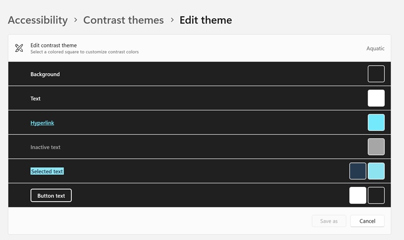
Task: Click the Edit theme breadcrumb title
Action: pyautogui.click(x=206, y=20)
